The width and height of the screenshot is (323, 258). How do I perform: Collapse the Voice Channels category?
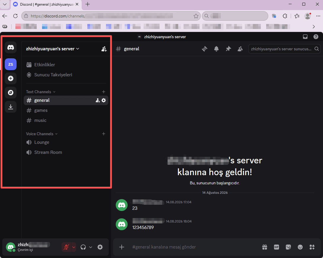(x=42, y=134)
